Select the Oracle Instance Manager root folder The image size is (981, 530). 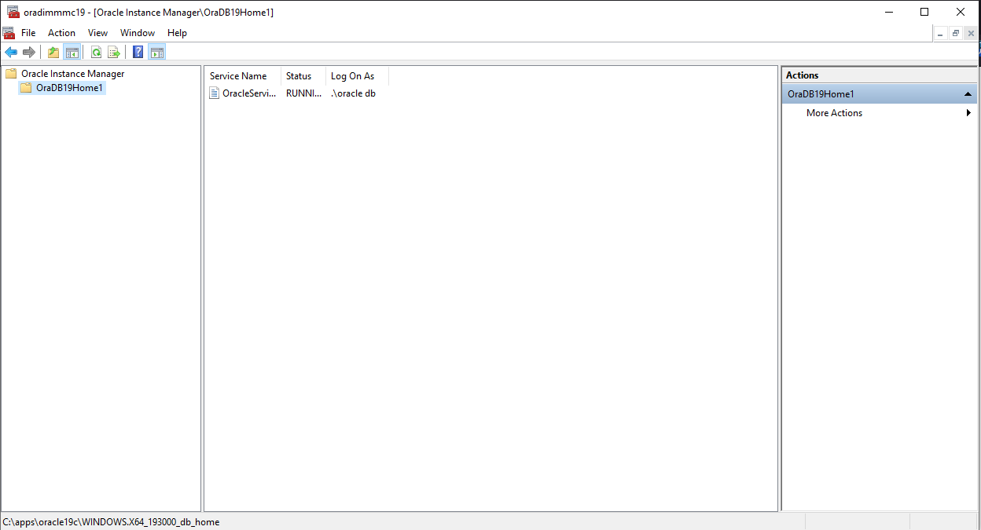(72, 73)
